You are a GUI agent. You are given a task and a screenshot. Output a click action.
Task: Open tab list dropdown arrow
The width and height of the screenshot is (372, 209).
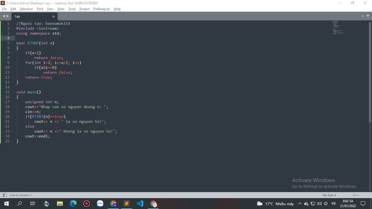pyautogui.click(x=368, y=16)
